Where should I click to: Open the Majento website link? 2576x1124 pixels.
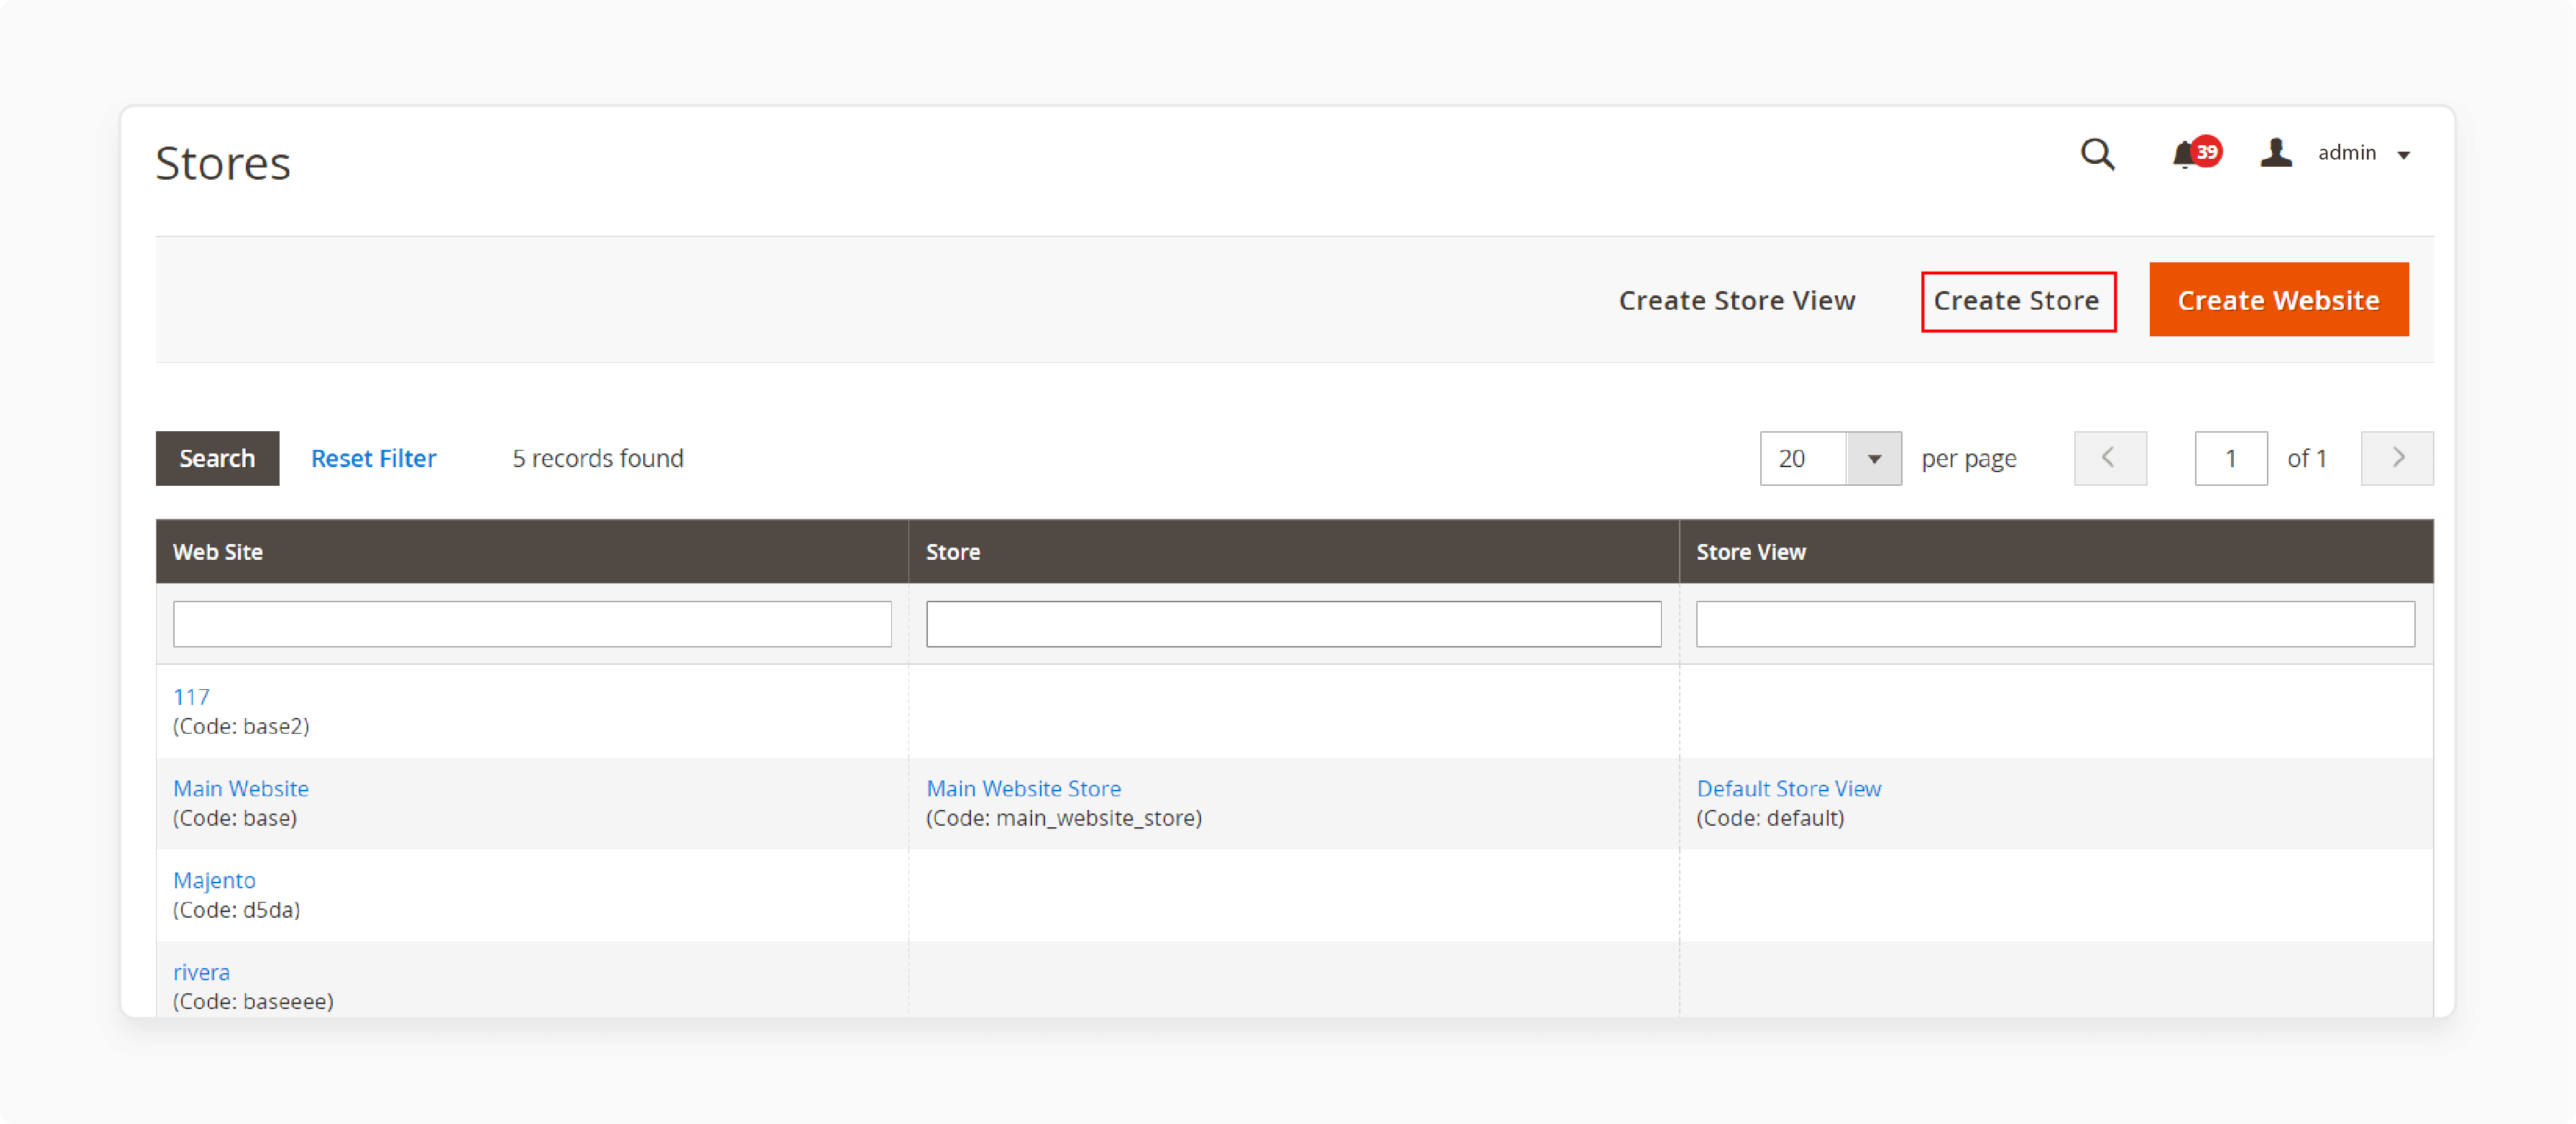pos(214,880)
